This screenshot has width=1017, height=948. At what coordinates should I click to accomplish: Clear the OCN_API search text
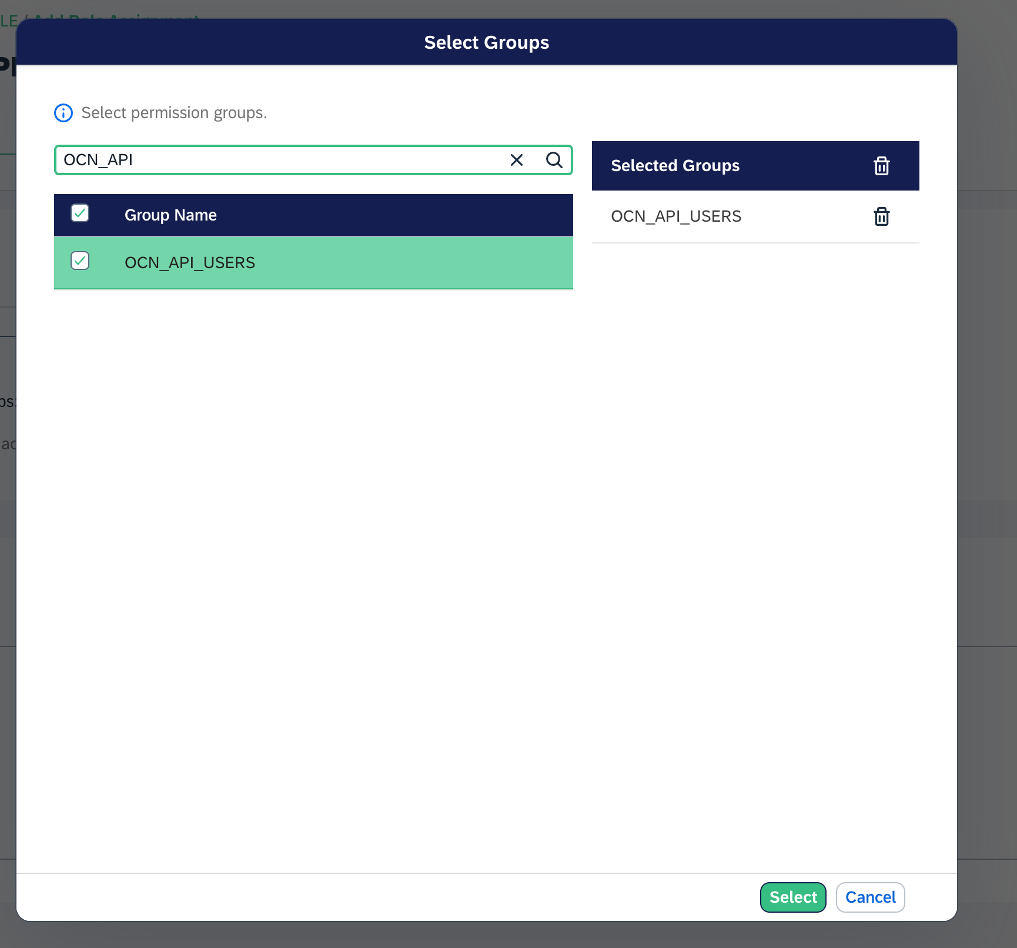[516, 160]
